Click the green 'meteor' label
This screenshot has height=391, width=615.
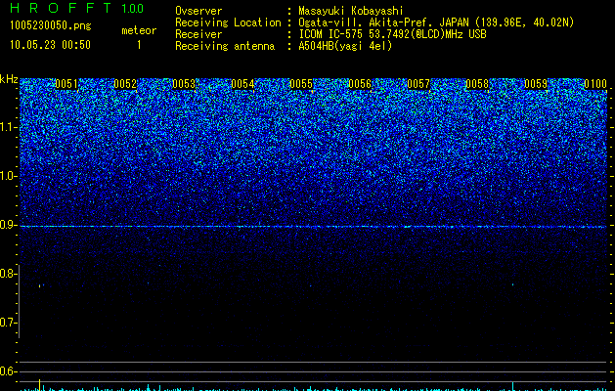pyautogui.click(x=139, y=30)
